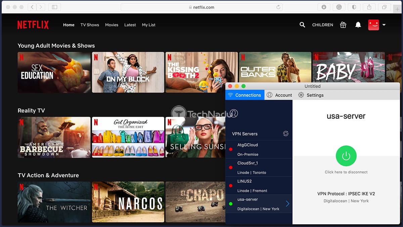Click red status dot beside LINUS2
The image size is (403, 227).
(x=231, y=186)
